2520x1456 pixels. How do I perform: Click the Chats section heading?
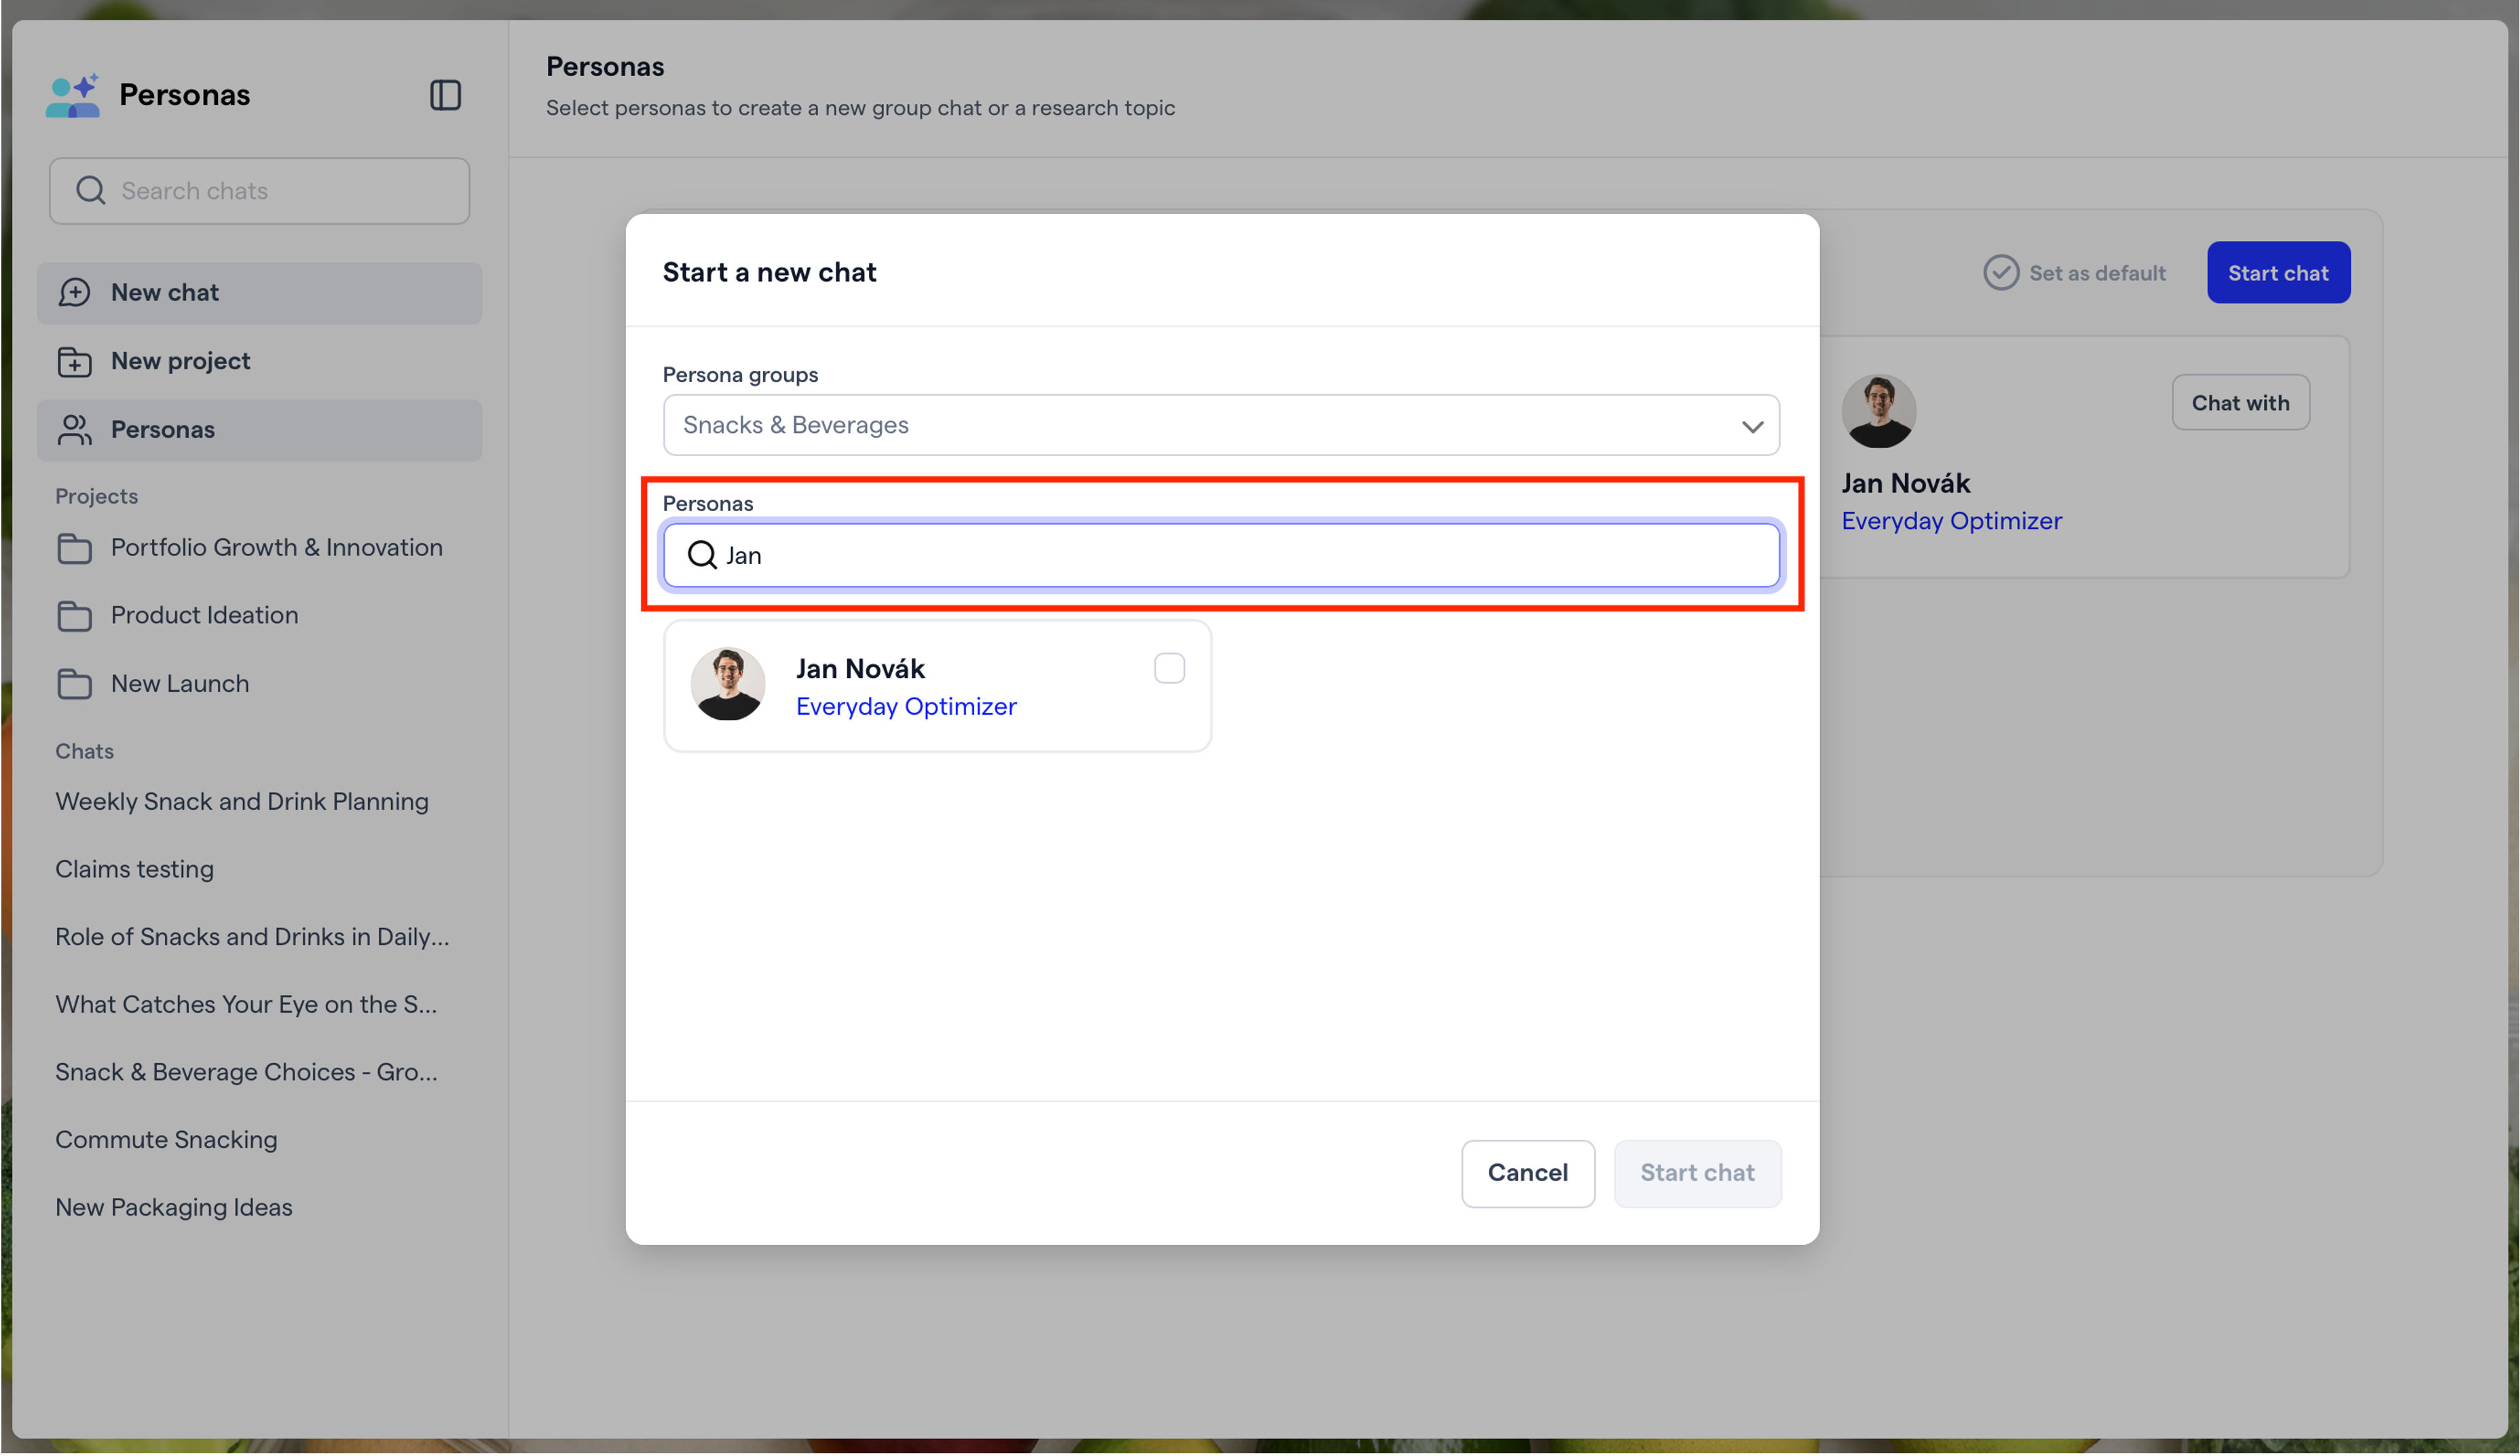[x=84, y=751]
